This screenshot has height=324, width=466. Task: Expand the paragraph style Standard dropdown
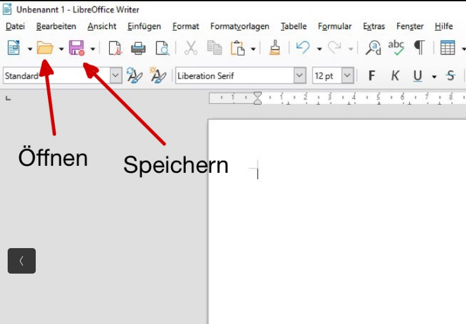pos(116,76)
